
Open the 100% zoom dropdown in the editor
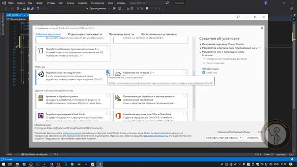point(16,154)
